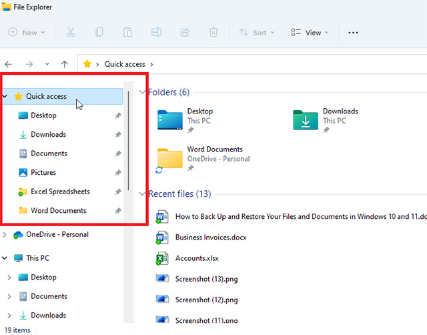The width and height of the screenshot is (427, 335).
Task: Click the Delete trash can icon
Action: (213, 32)
